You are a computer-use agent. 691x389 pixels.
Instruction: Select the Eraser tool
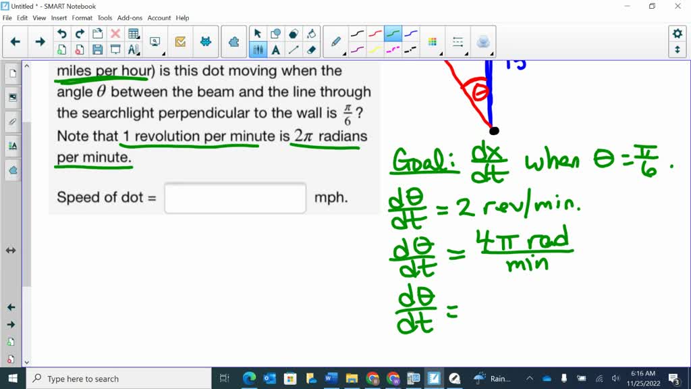tap(310, 50)
